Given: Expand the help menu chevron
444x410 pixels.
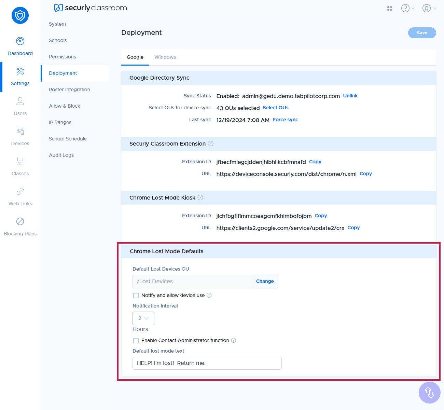Looking at the screenshot, I should 413,8.
